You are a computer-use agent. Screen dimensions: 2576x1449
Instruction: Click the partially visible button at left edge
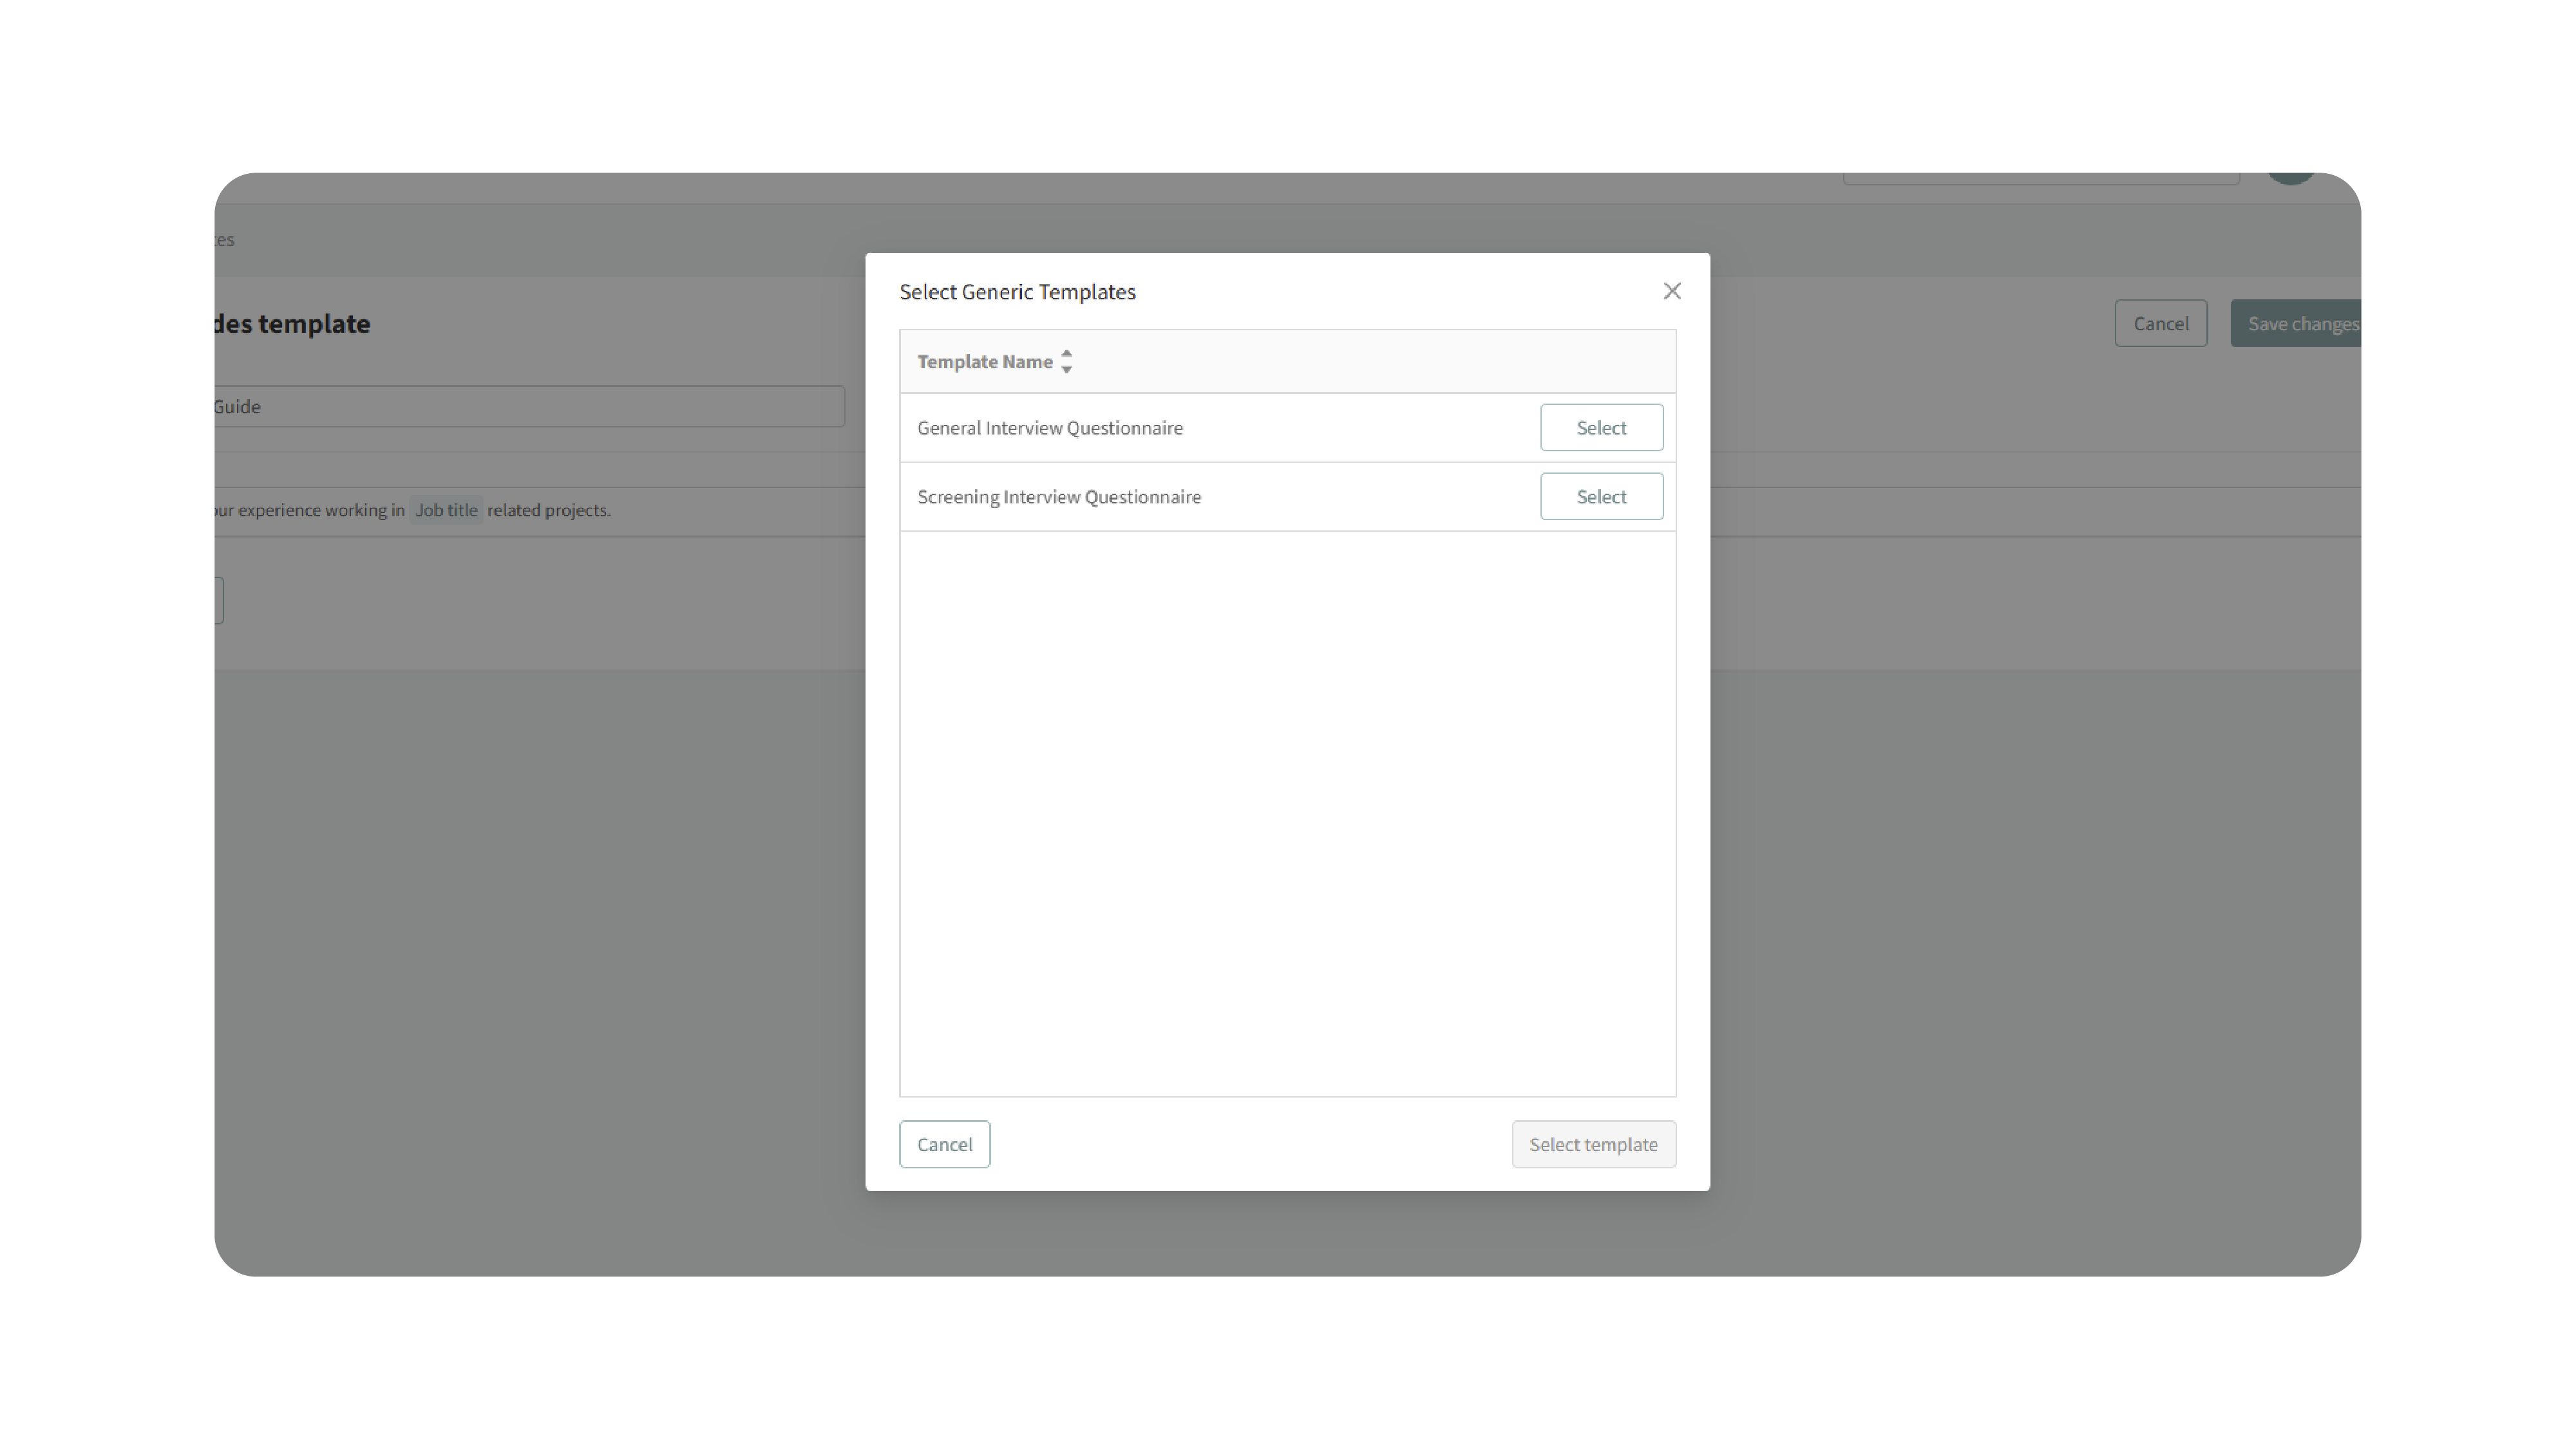(218, 601)
